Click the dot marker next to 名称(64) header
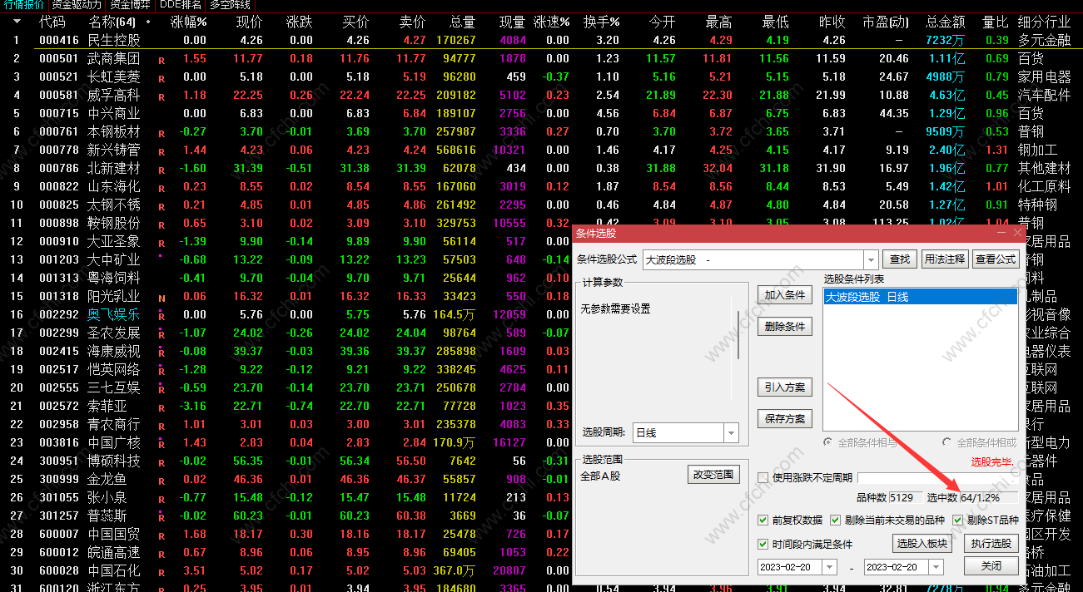The image size is (1083, 592). tap(148, 22)
